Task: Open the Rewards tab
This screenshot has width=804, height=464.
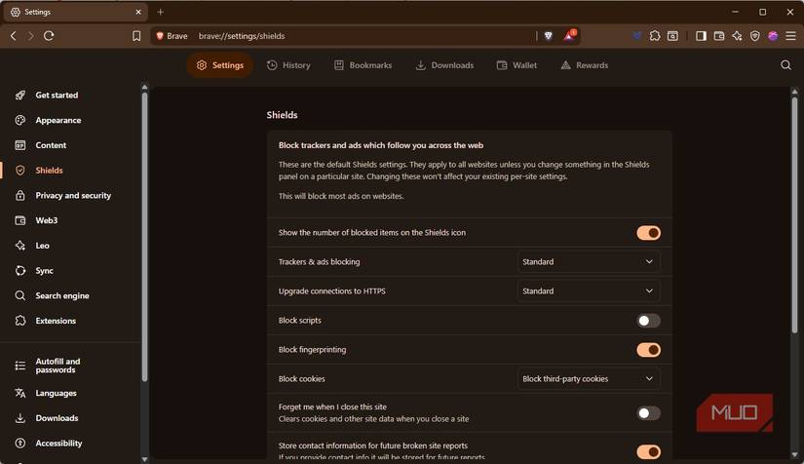Action: [x=585, y=65]
